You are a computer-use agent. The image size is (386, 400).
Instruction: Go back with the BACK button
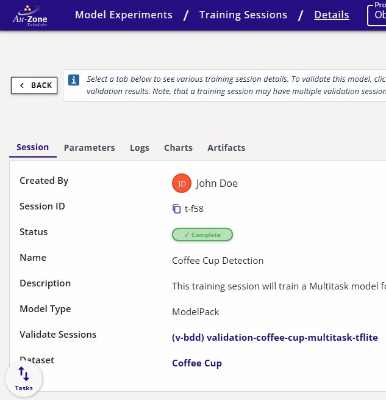tap(35, 85)
